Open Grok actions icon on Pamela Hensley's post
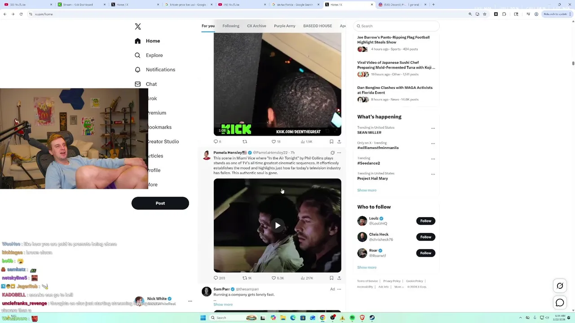This screenshot has width=575, height=323. click(332, 153)
